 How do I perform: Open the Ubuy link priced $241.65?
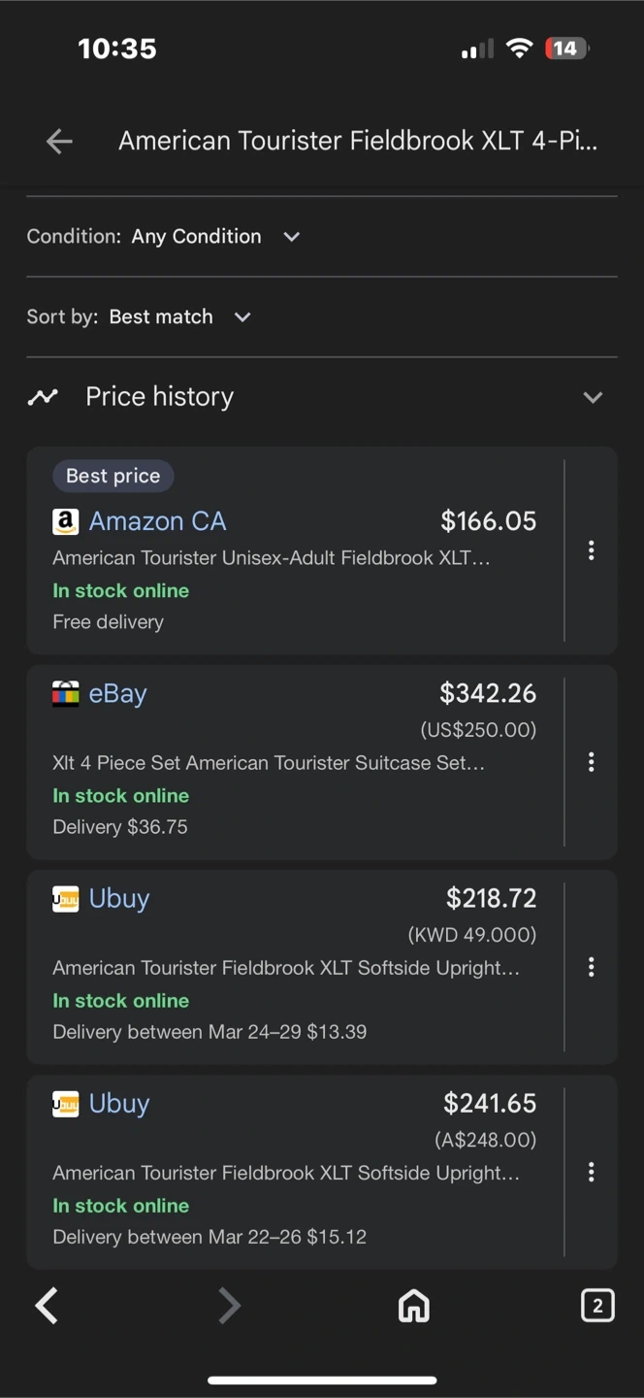pos(119,1104)
